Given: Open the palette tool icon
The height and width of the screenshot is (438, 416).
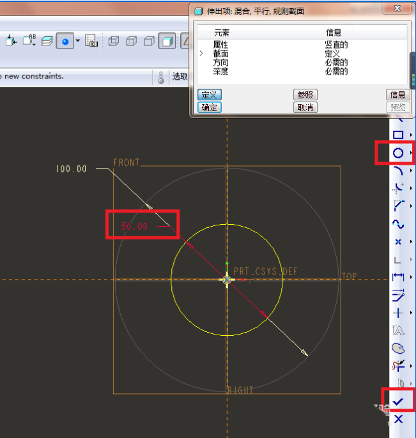Looking at the screenshot, I should point(397,349).
